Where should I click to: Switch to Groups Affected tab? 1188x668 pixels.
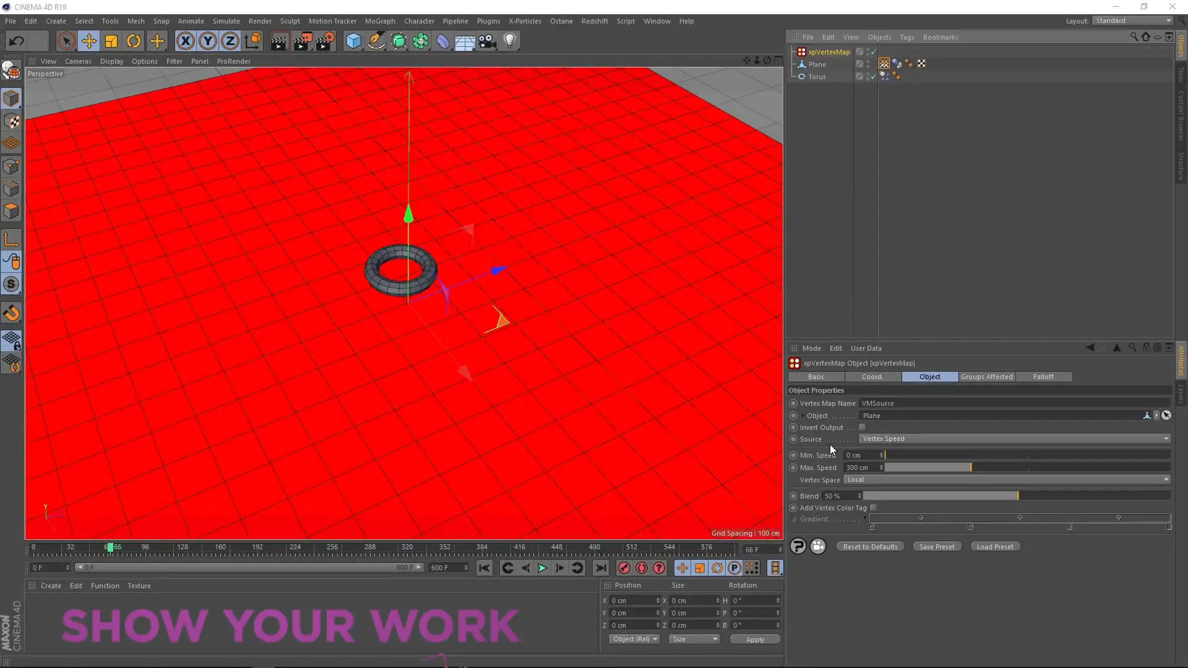point(986,377)
